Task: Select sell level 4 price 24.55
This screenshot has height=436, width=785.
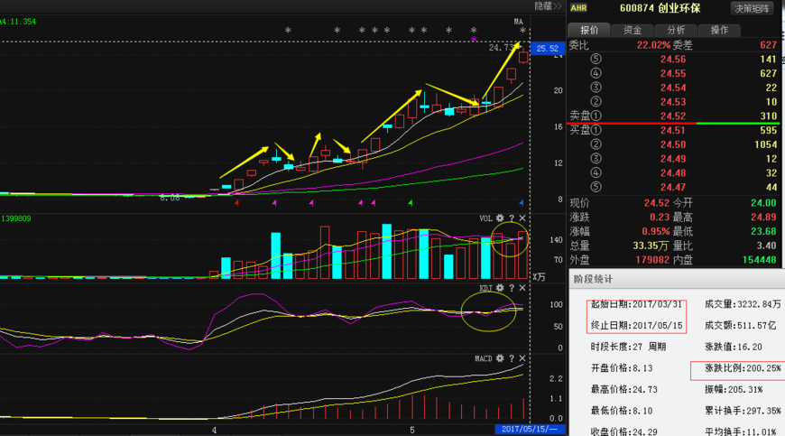Action: 673,73
